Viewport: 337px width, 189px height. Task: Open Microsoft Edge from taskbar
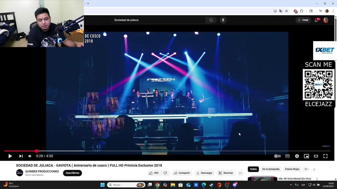pyautogui.click(x=204, y=185)
